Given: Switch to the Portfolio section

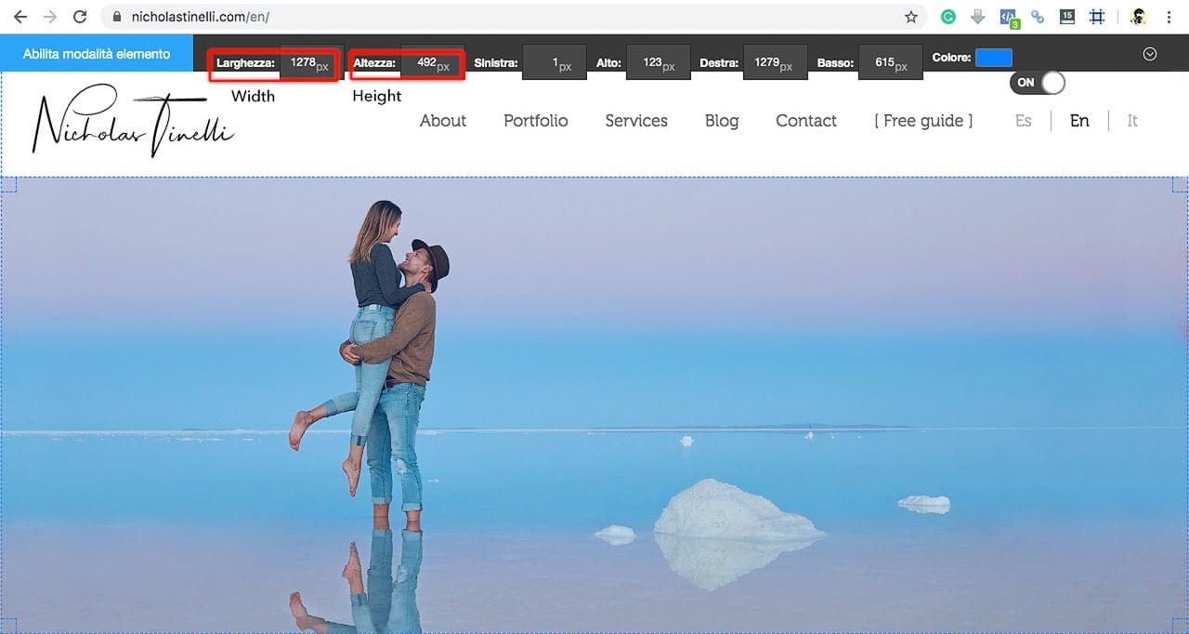Looking at the screenshot, I should (535, 121).
